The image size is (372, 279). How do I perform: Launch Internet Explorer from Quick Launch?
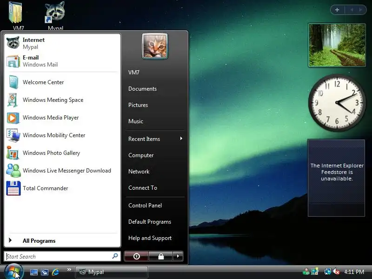[x=55, y=272]
